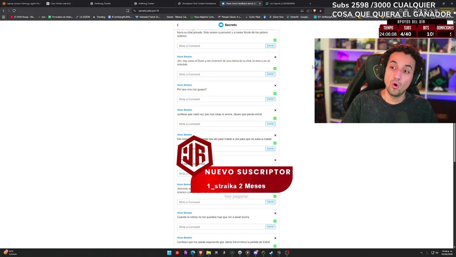Switch to Brave browser in taskbar
The height and width of the screenshot is (257, 456).
coord(201,253)
